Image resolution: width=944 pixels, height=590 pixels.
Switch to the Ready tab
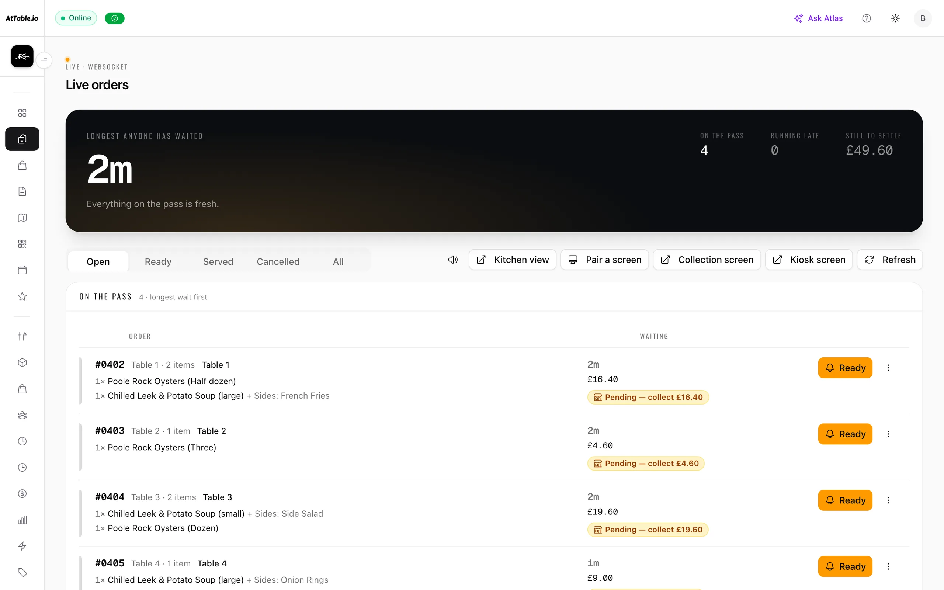click(158, 261)
